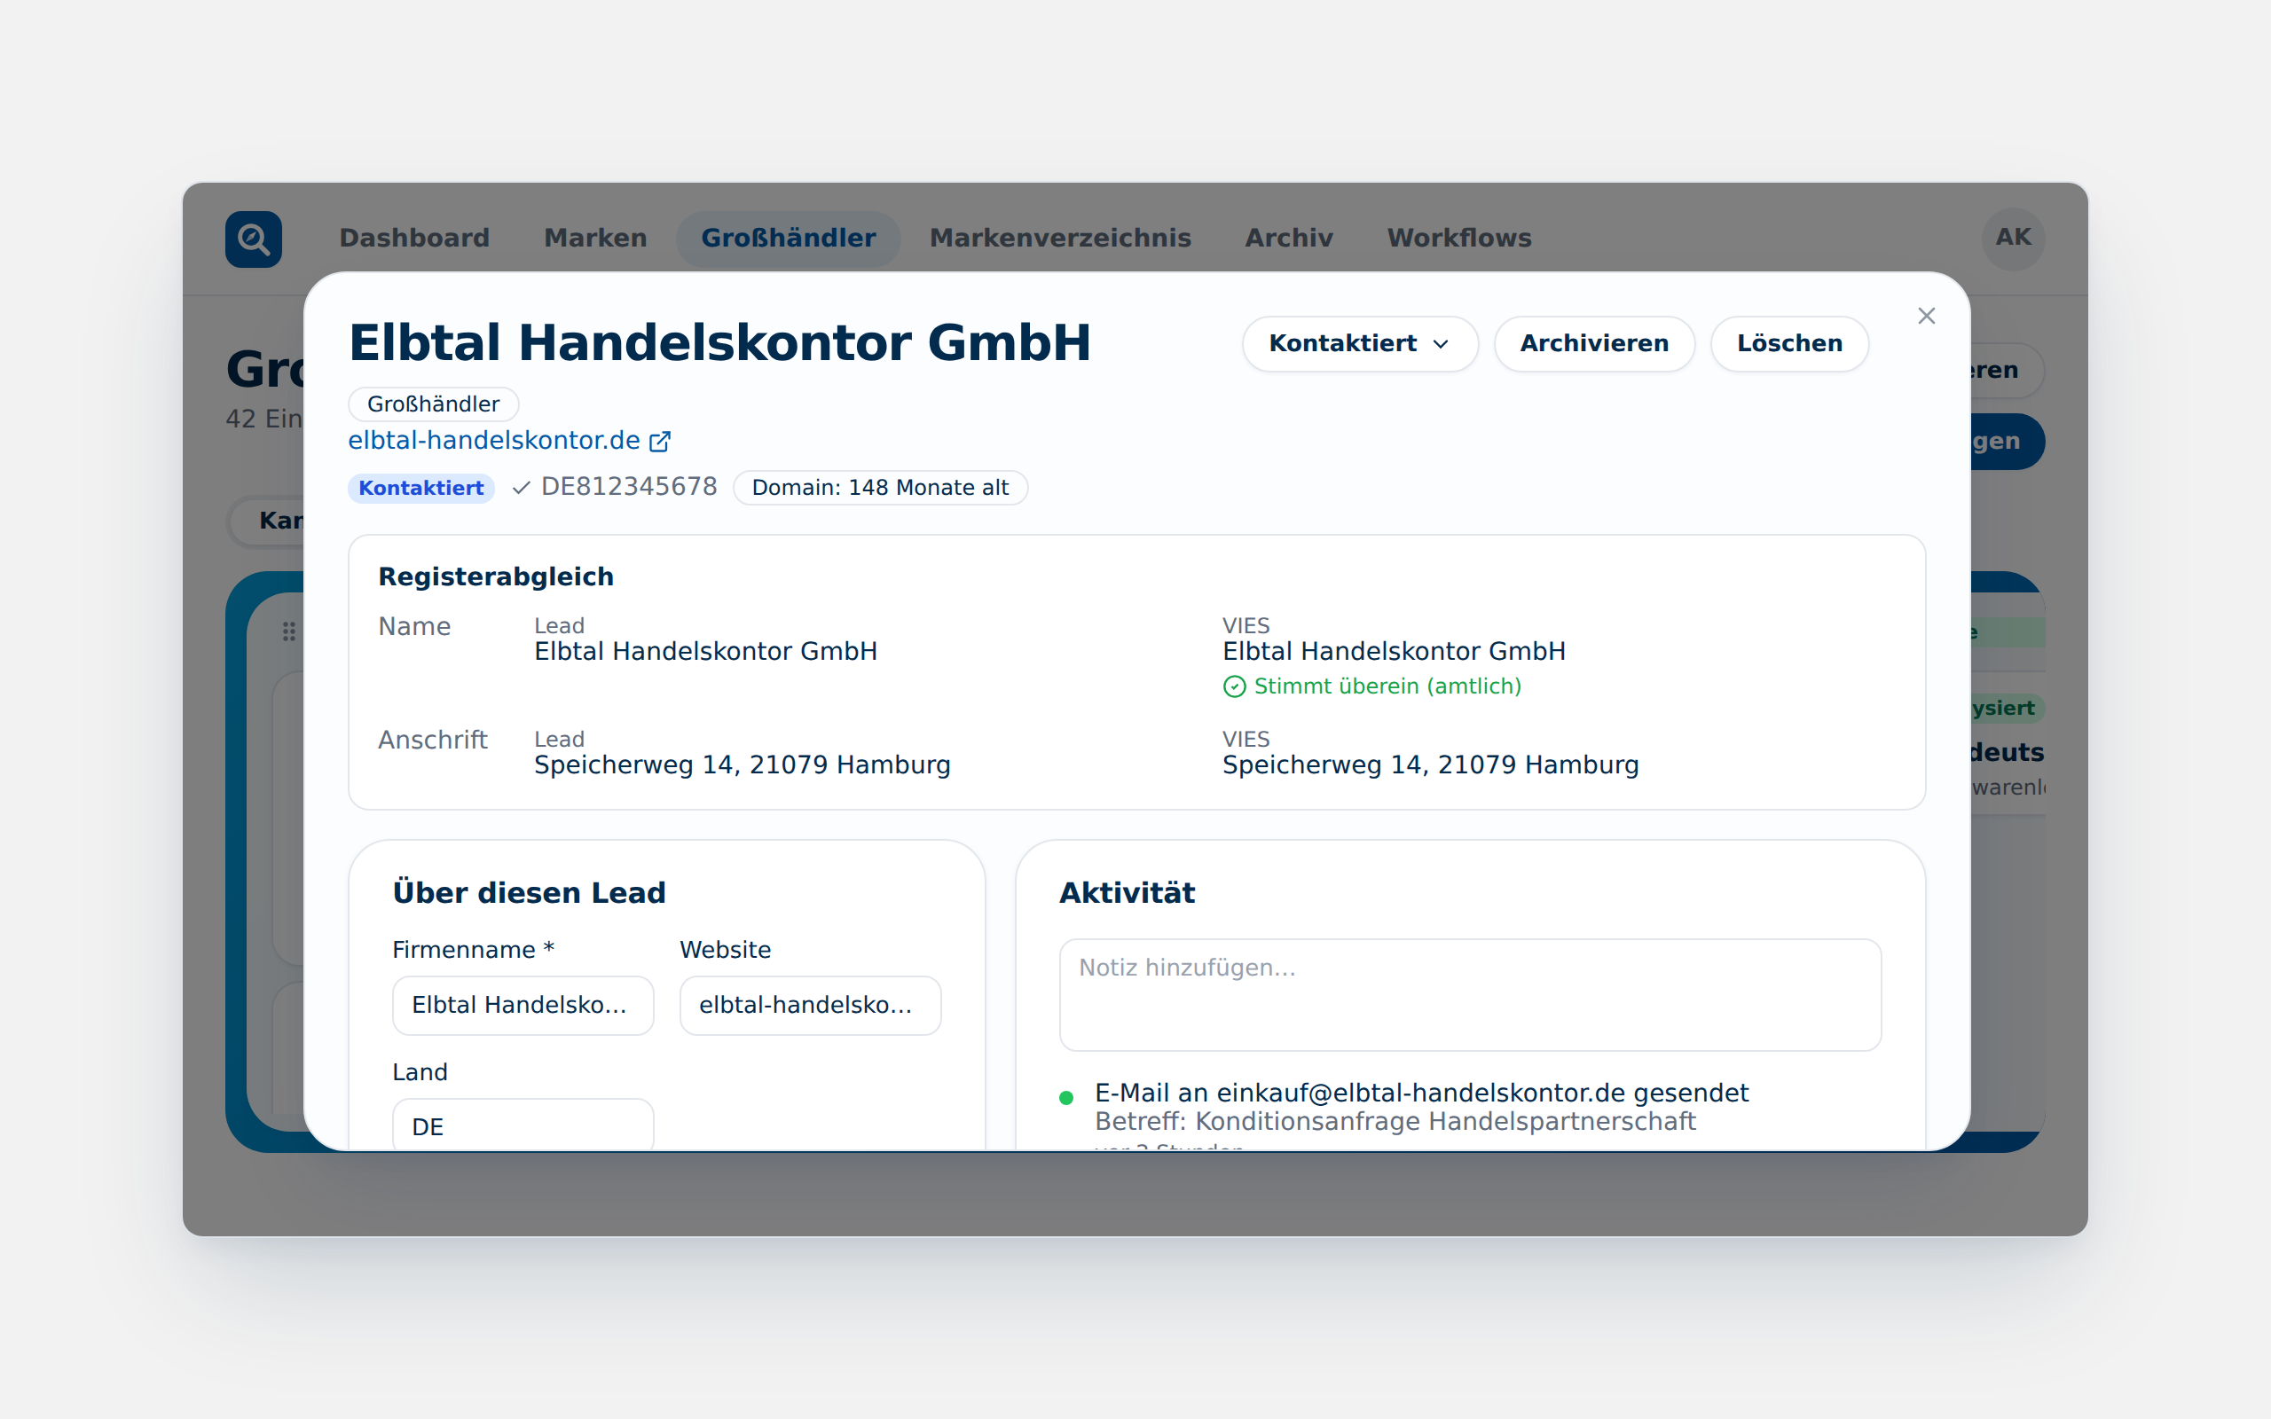Click the Lead address Speicherweg 14, 21079 Hamburg

(x=743, y=764)
